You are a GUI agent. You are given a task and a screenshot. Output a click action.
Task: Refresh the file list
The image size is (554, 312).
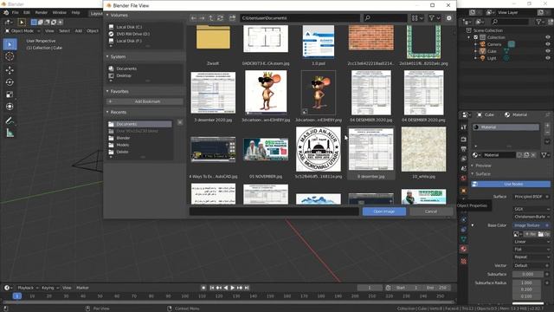pos(220,18)
